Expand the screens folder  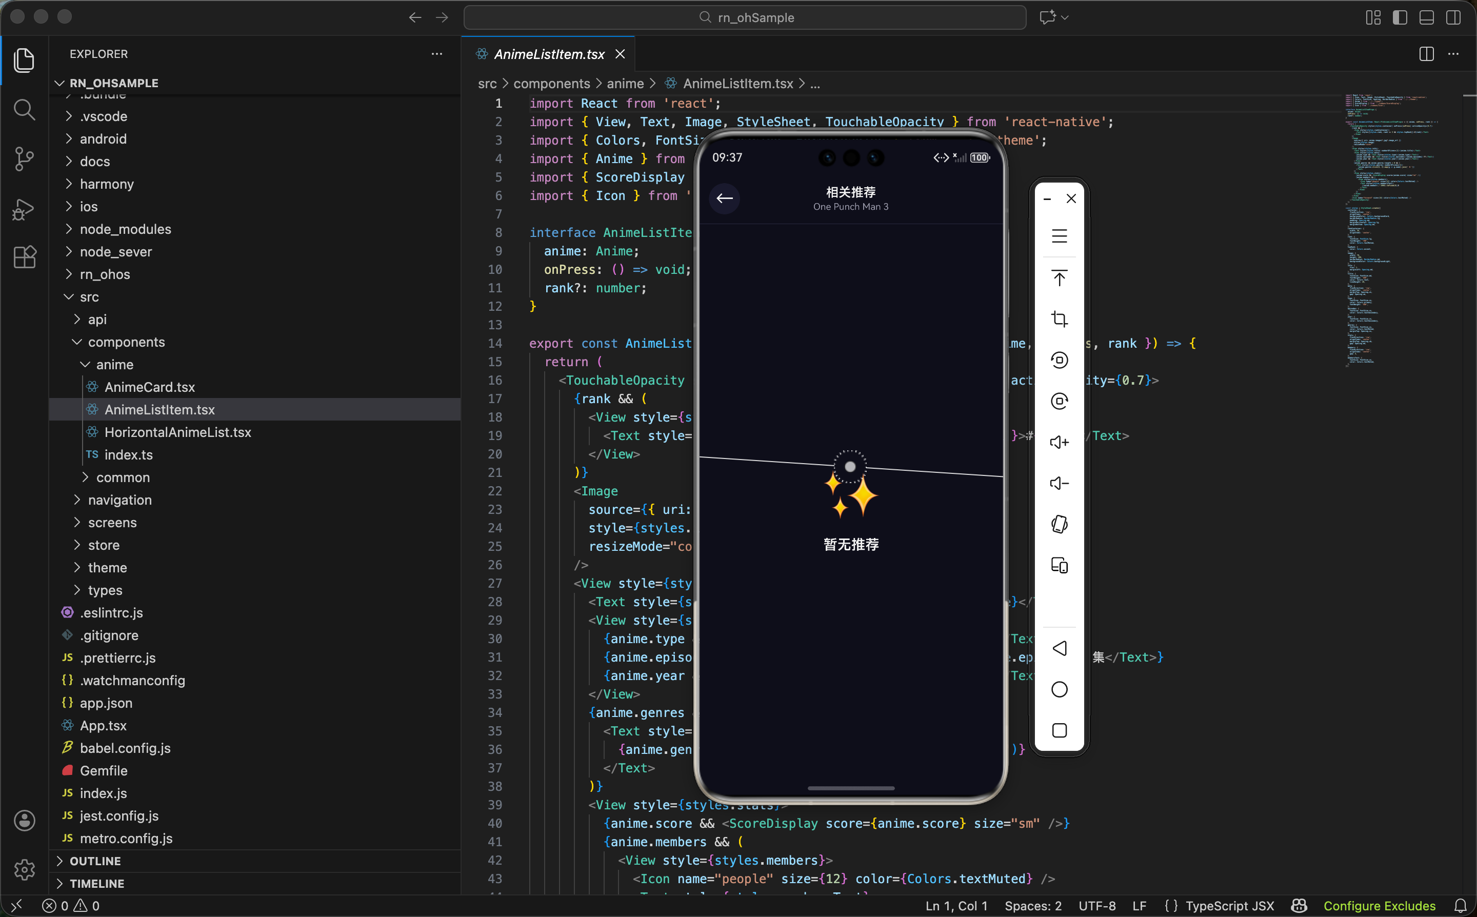(x=112, y=523)
